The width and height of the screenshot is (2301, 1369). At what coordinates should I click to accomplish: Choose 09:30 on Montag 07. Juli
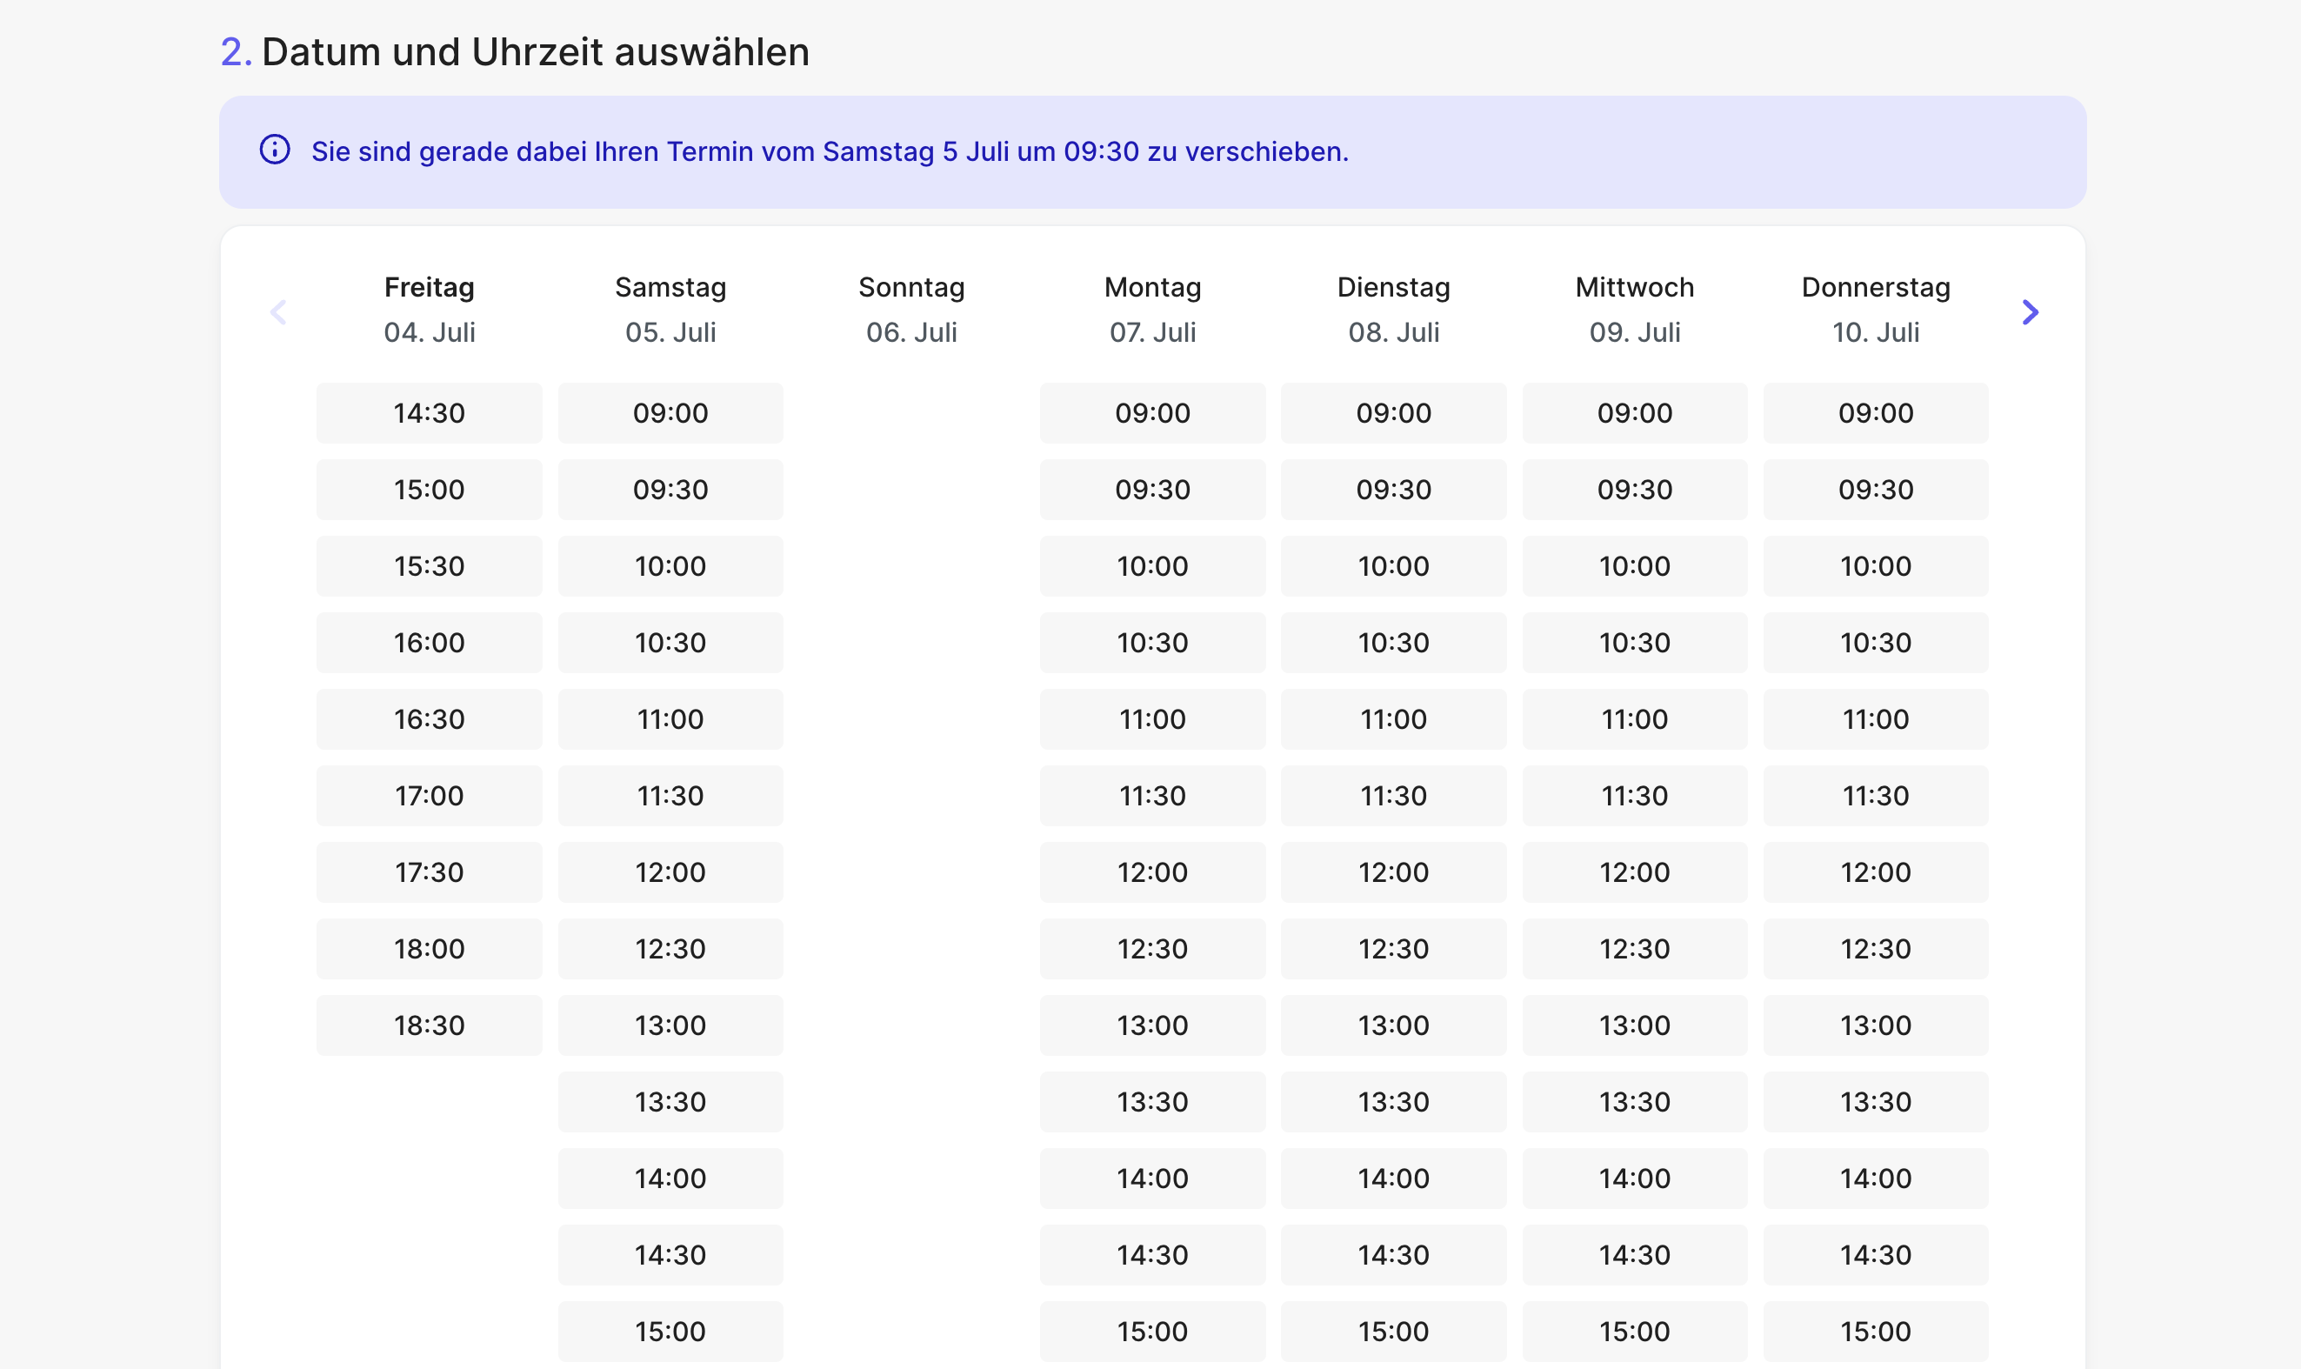click(1153, 489)
